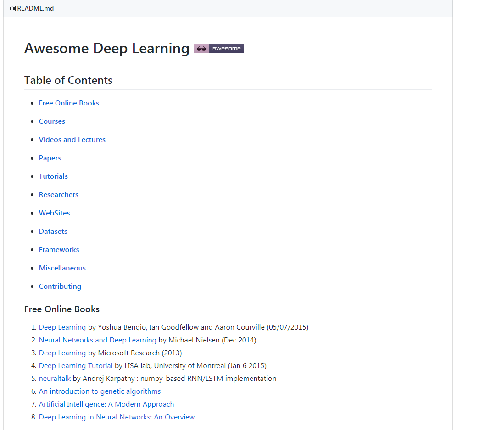The height and width of the screenshot is (430, 490).
Task: Click the Awesome Deep Learning heading
Action: (107, 49)
